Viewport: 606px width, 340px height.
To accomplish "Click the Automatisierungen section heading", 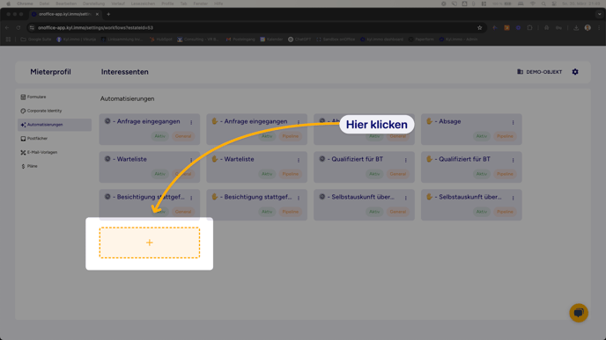I will tap(127, 98).
